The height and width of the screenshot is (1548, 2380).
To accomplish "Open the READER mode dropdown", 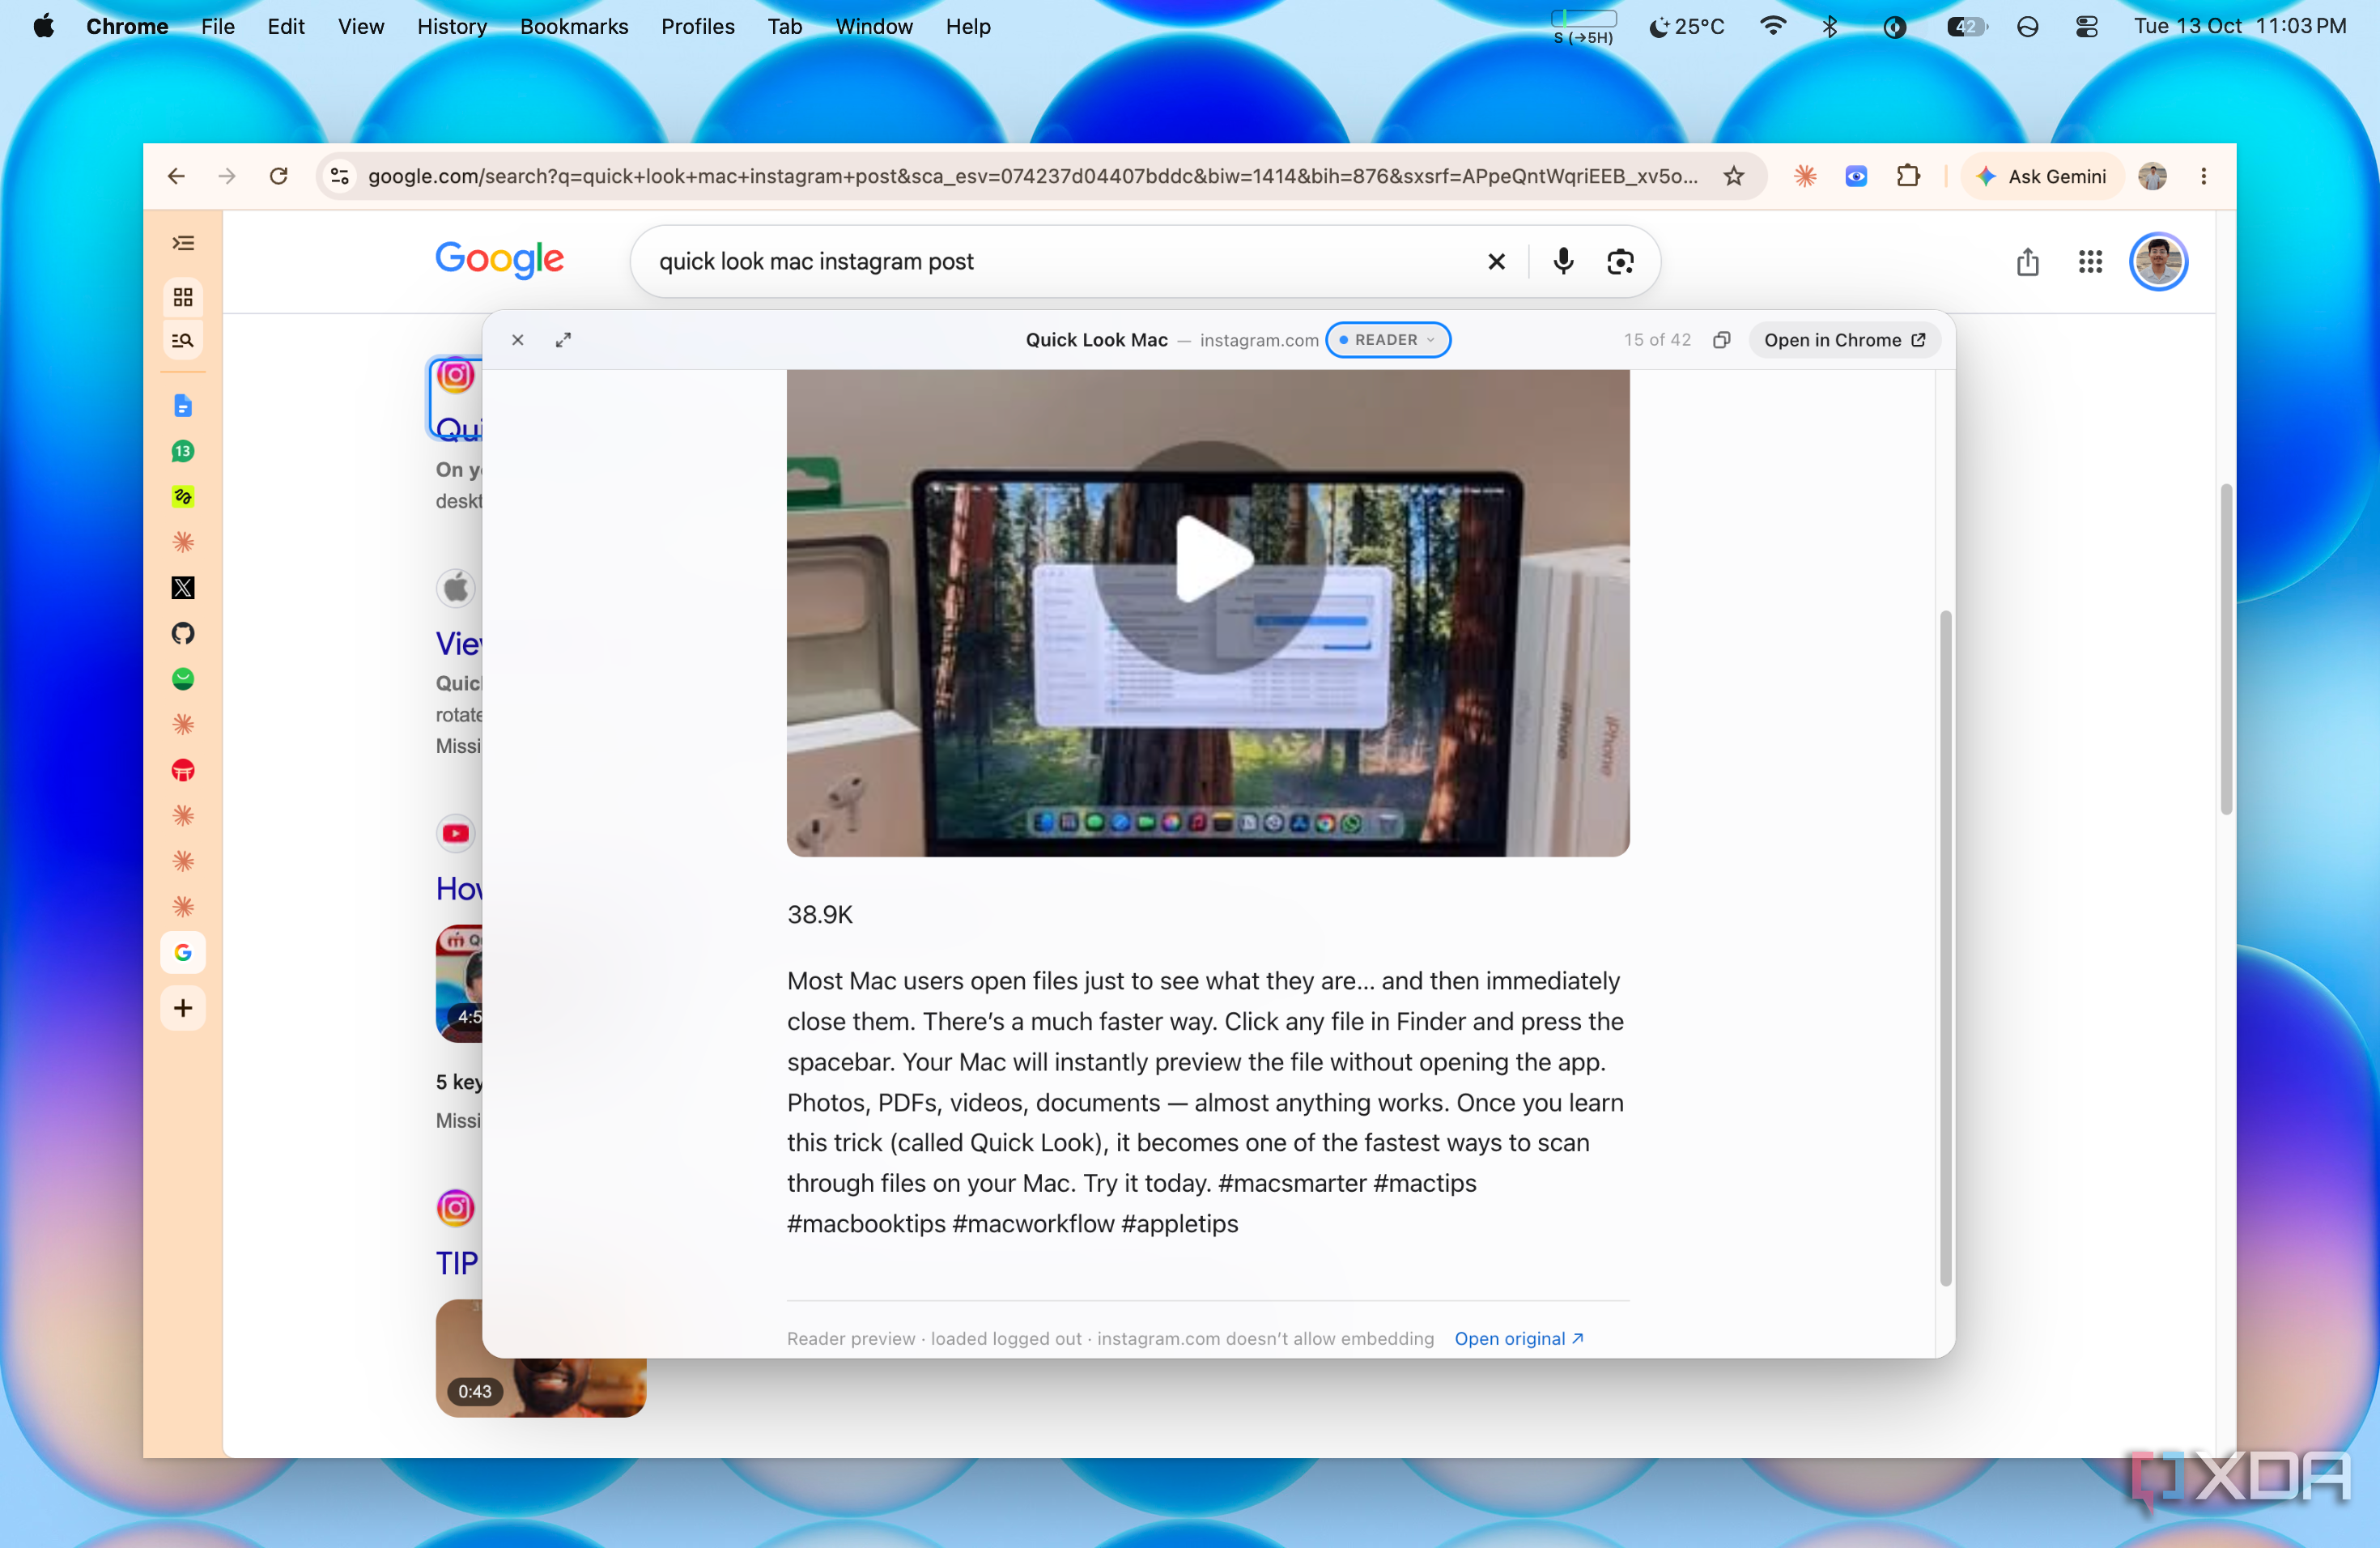I will click(x=1388, y=340).
